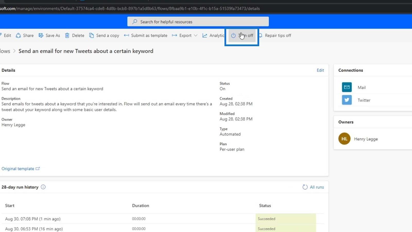
Task: Click Submit as template in toolbar
Action: tap(145, 36)
